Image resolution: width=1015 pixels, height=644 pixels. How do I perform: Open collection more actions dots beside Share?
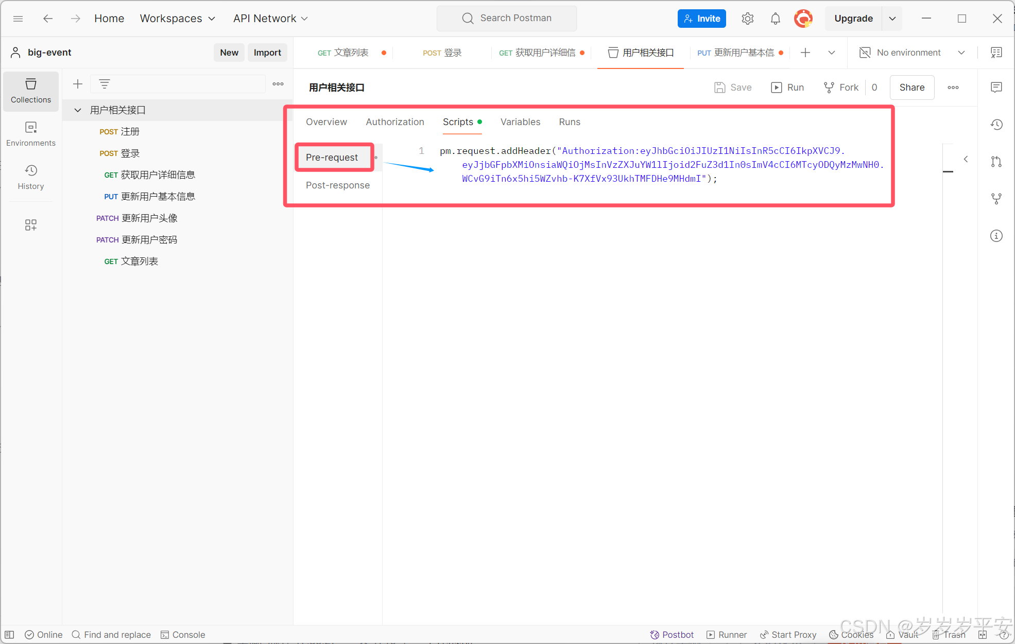coord(953,88)
